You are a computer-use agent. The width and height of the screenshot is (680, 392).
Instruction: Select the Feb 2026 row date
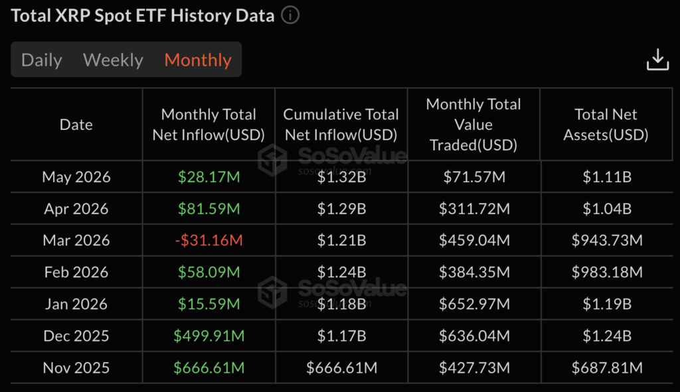(x=76, y=272)
